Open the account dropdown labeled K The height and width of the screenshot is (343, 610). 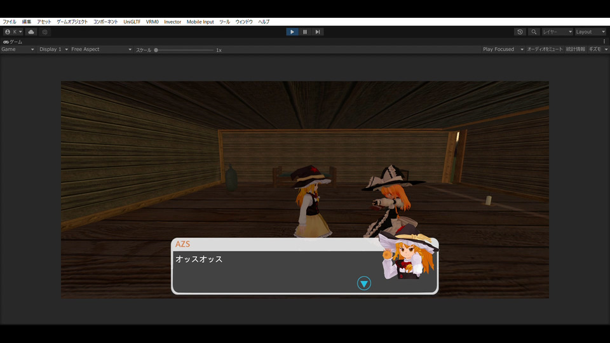tap(13, 32)
